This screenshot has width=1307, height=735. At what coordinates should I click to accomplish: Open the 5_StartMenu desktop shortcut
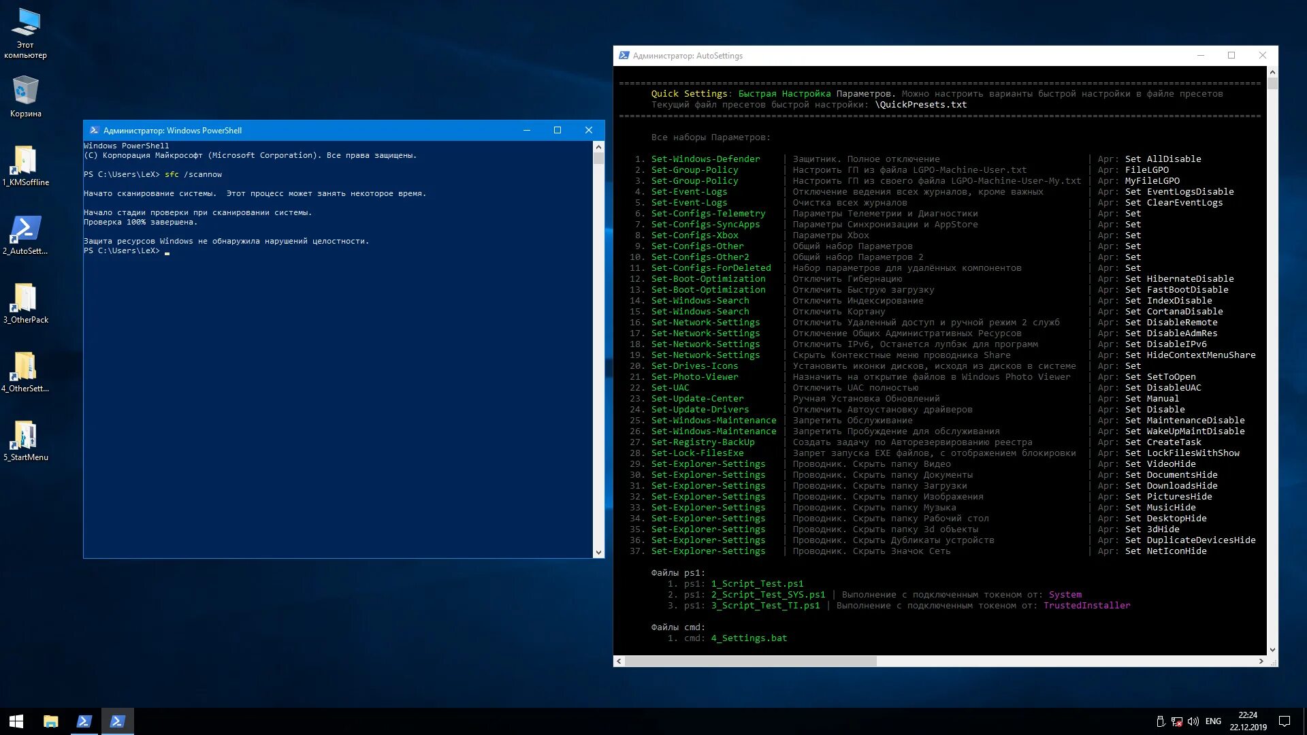25,436
